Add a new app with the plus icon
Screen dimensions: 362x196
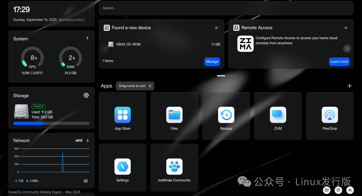[350, 86]
